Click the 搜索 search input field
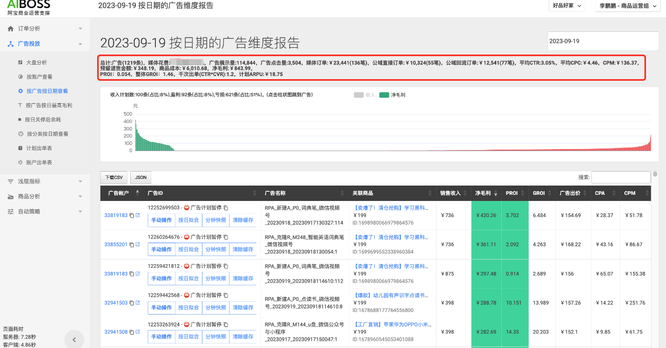This screenshot has height=348, width=666. [x=621, y=177]
